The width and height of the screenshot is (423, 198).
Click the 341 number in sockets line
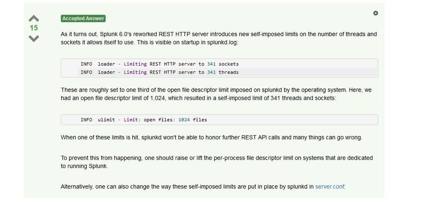tap(211, 64)
